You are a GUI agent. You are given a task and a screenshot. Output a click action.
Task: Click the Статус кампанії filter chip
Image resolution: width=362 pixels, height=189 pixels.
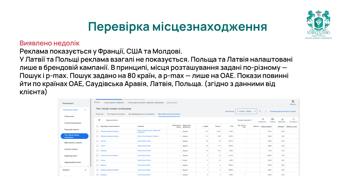(x=114, y=103)
